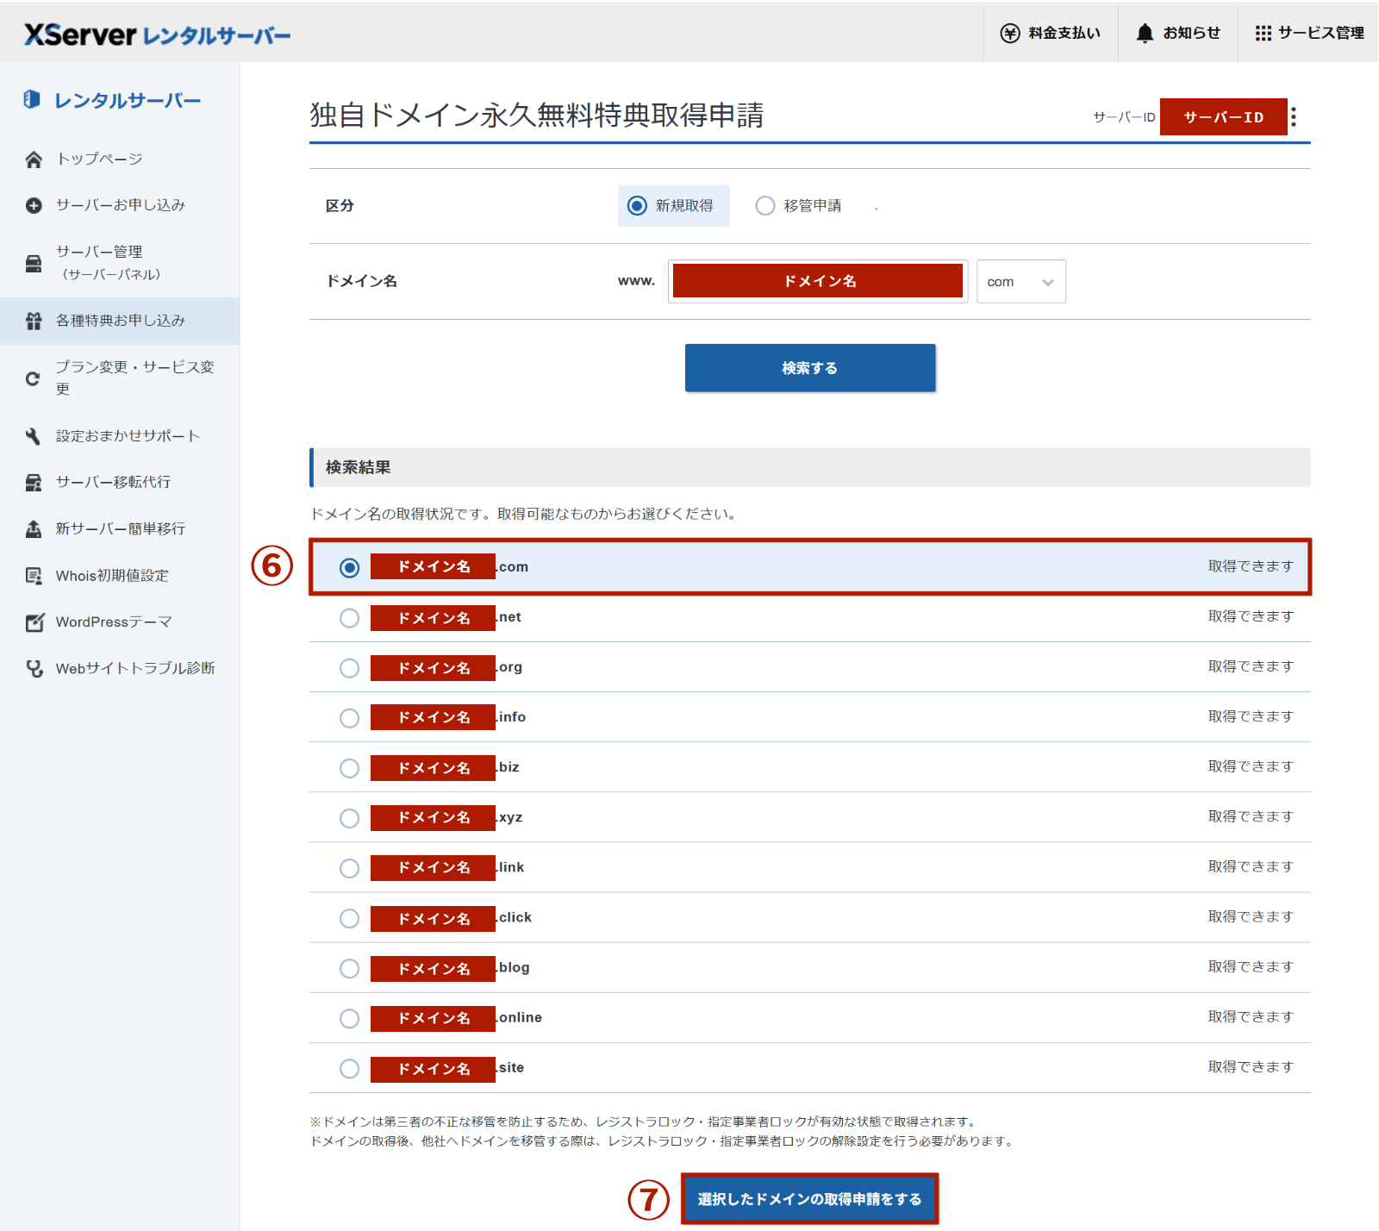The image size is (1379, 1231).
Task: Open the com TLD dropdown
Action: click(1020, 282)
